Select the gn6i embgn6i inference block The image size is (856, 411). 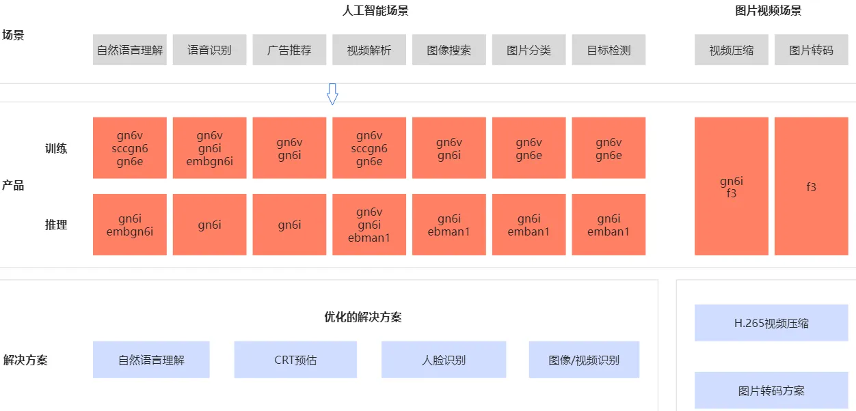[129, 224]
